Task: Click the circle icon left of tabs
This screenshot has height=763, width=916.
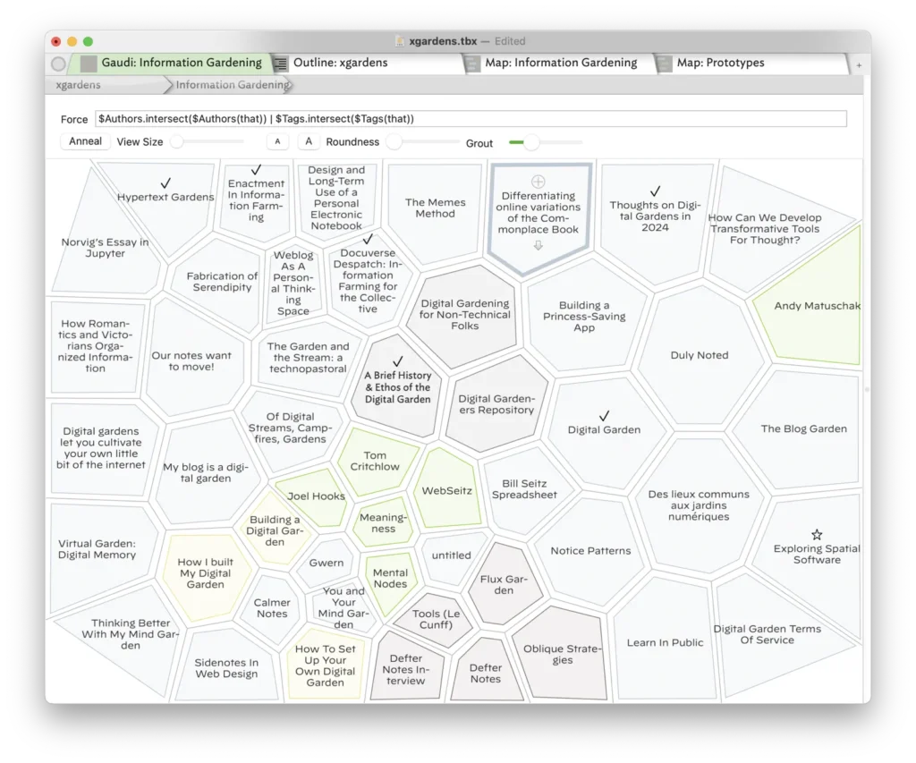Action: (x=58, y=64)
